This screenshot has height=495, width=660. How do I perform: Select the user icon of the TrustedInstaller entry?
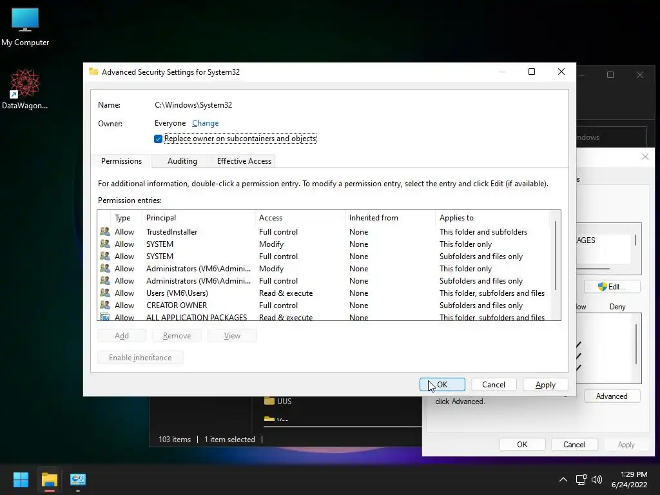tap(105, 231)
